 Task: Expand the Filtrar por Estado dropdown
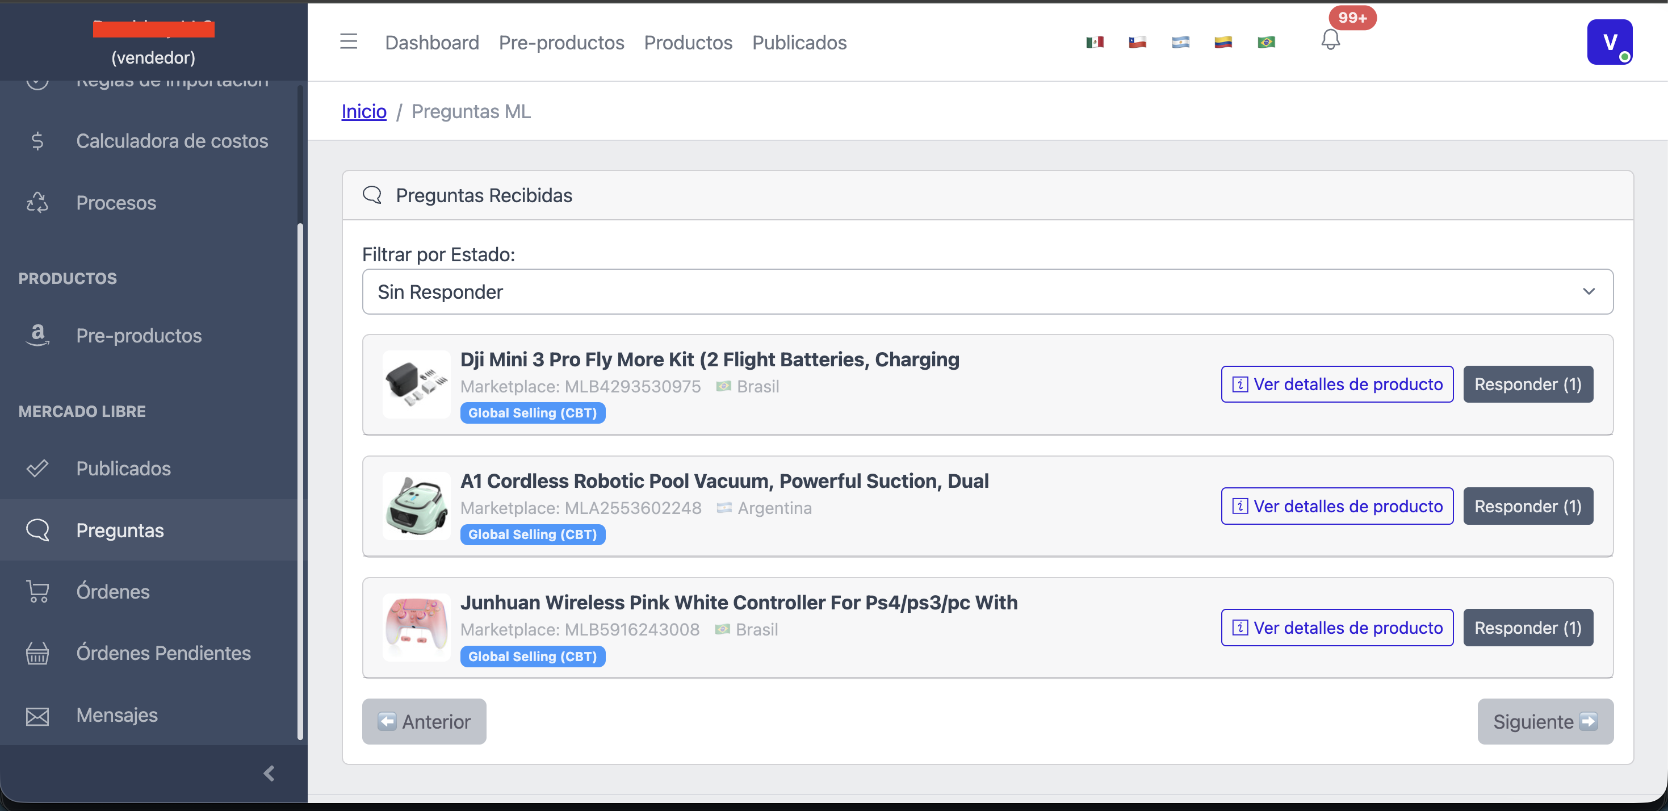(x=987, y=292)
